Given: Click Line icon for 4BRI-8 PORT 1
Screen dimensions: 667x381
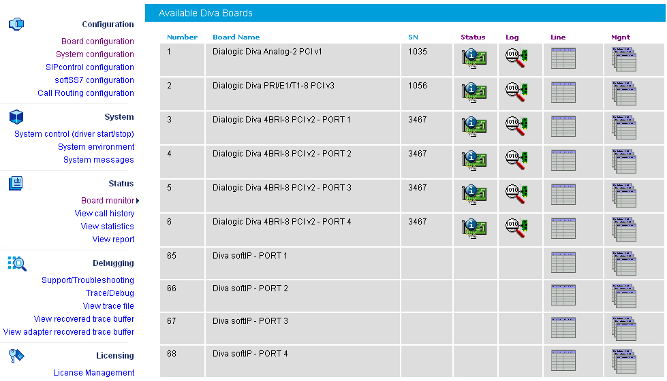Looking at the screenshot, I should [x=563, y=127].
